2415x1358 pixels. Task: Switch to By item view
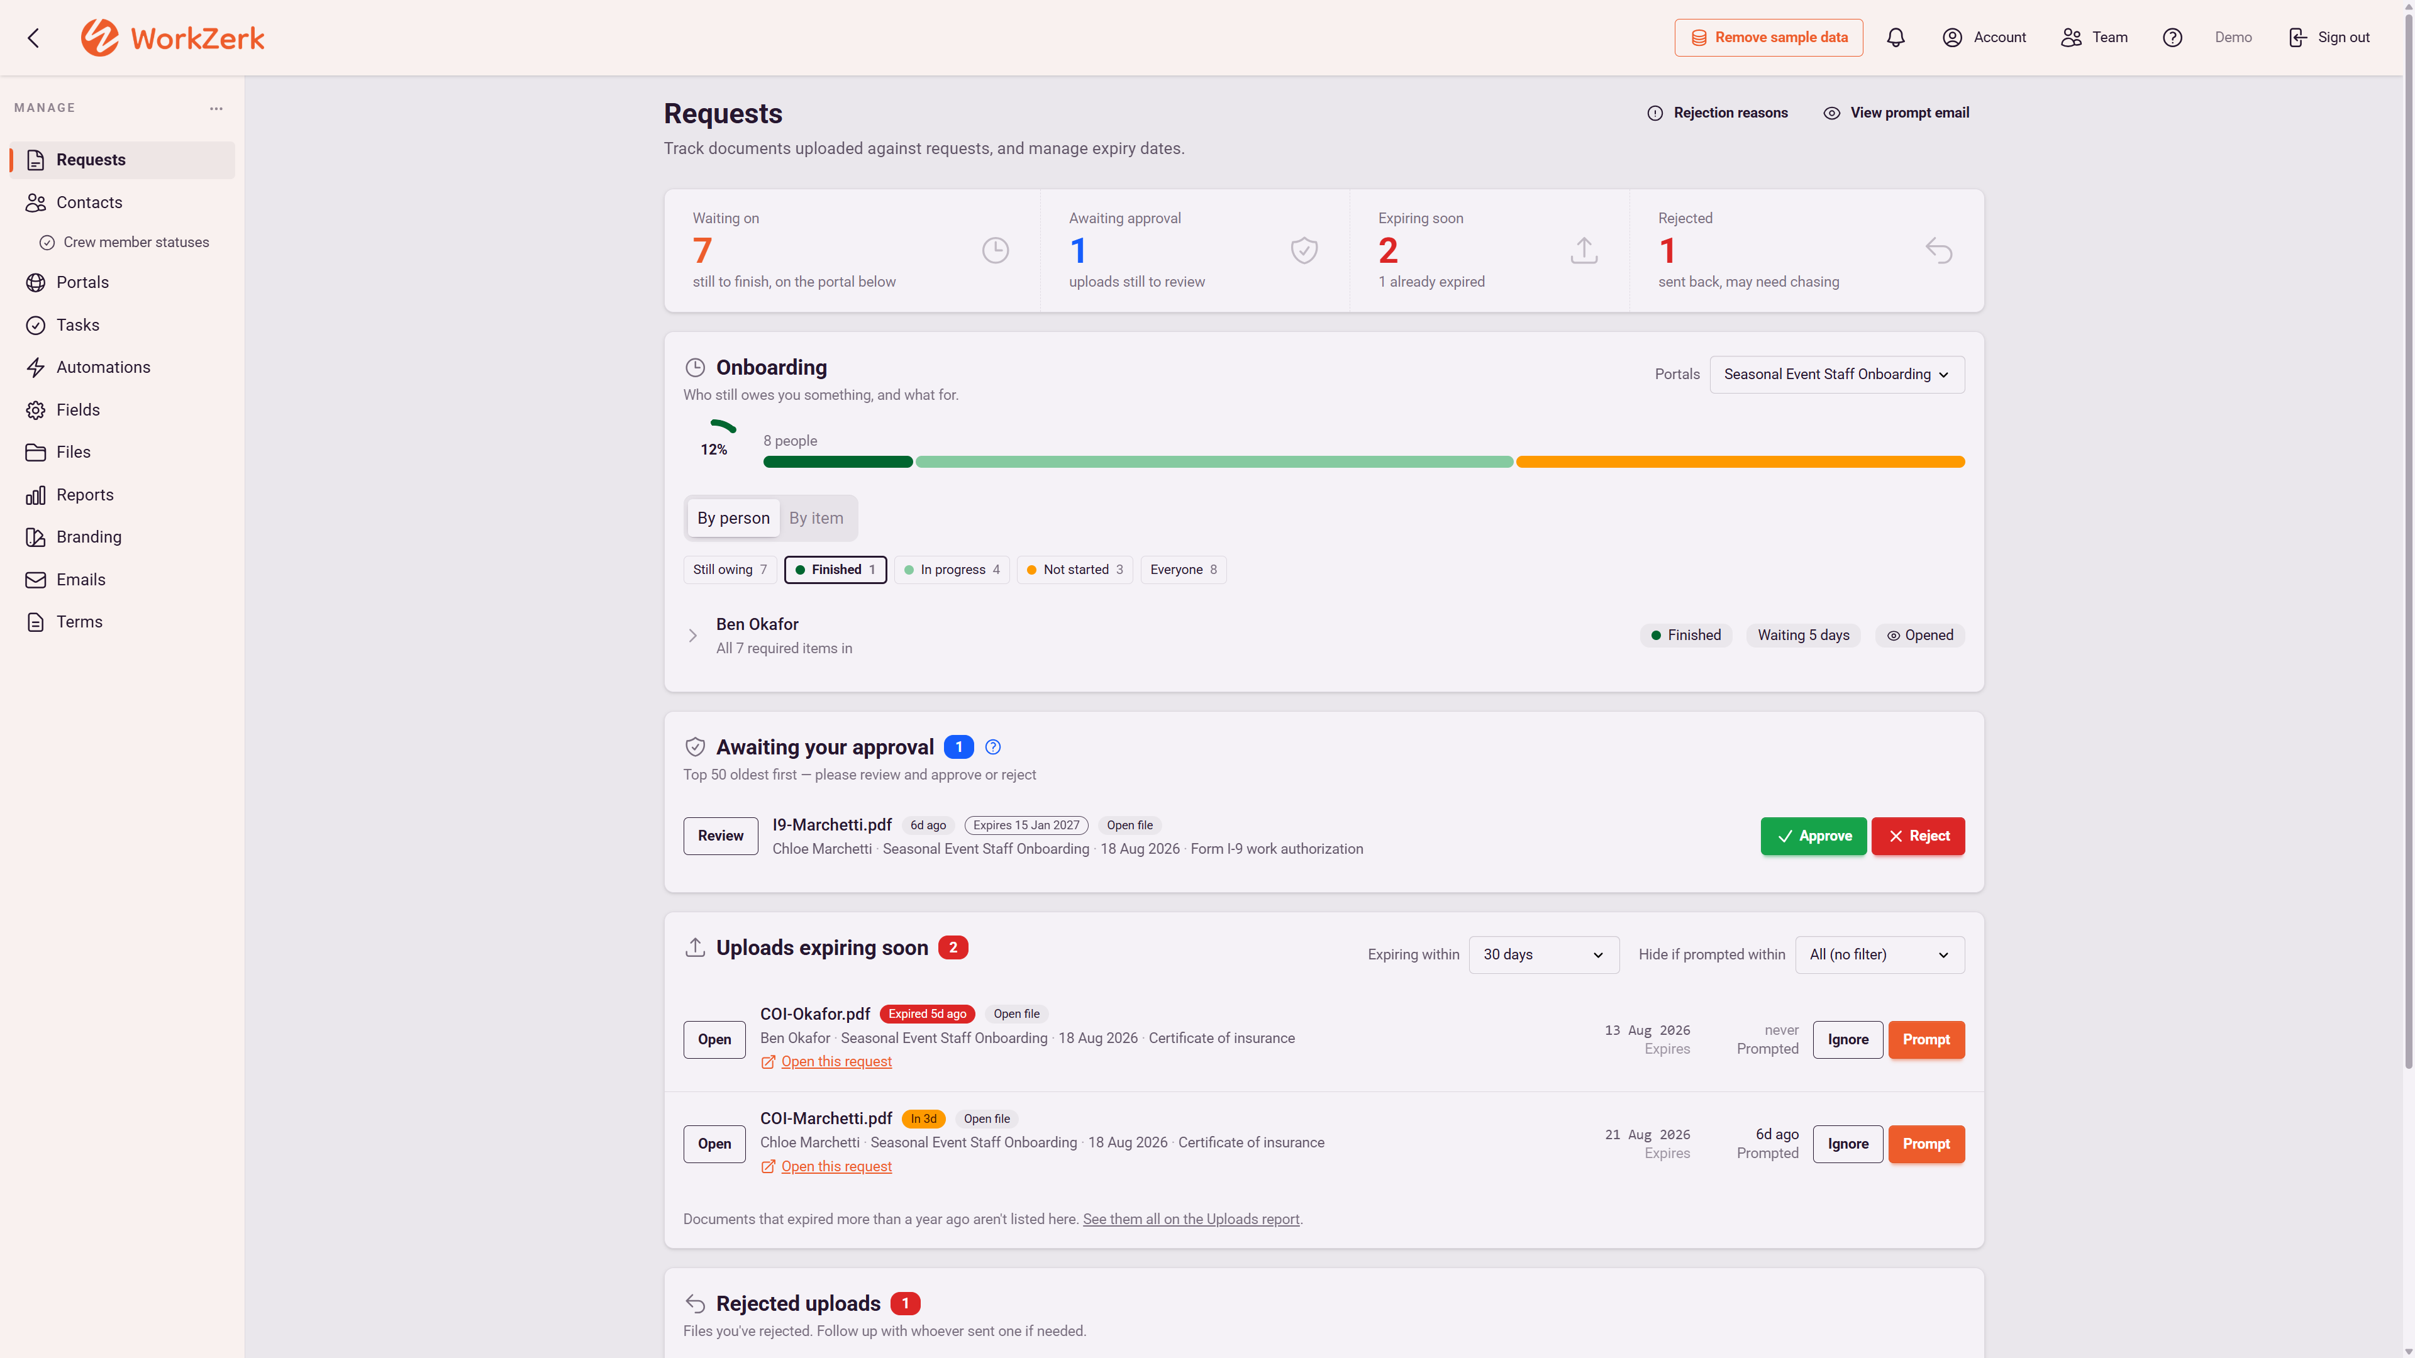pyautogui.click(x=816, y=518)
